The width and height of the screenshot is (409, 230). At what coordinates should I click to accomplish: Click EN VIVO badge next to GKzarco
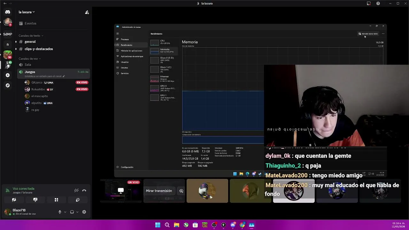tap(82, 82)
